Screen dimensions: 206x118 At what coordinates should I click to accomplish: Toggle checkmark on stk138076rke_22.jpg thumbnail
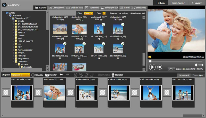pos(103,24)
